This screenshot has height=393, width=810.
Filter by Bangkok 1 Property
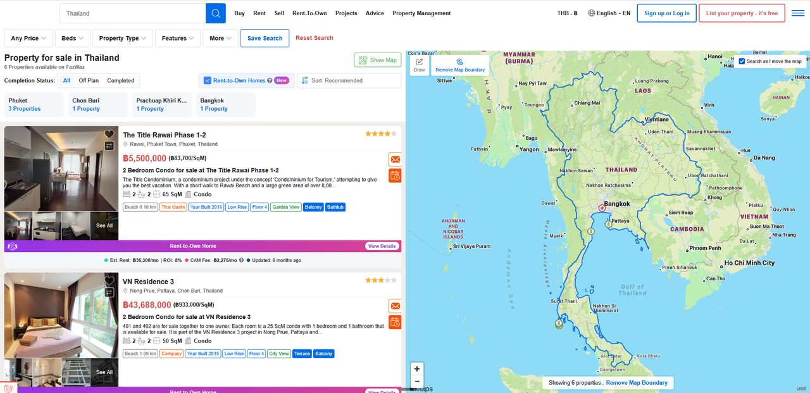pyautogui.click(x=226, y=104)
